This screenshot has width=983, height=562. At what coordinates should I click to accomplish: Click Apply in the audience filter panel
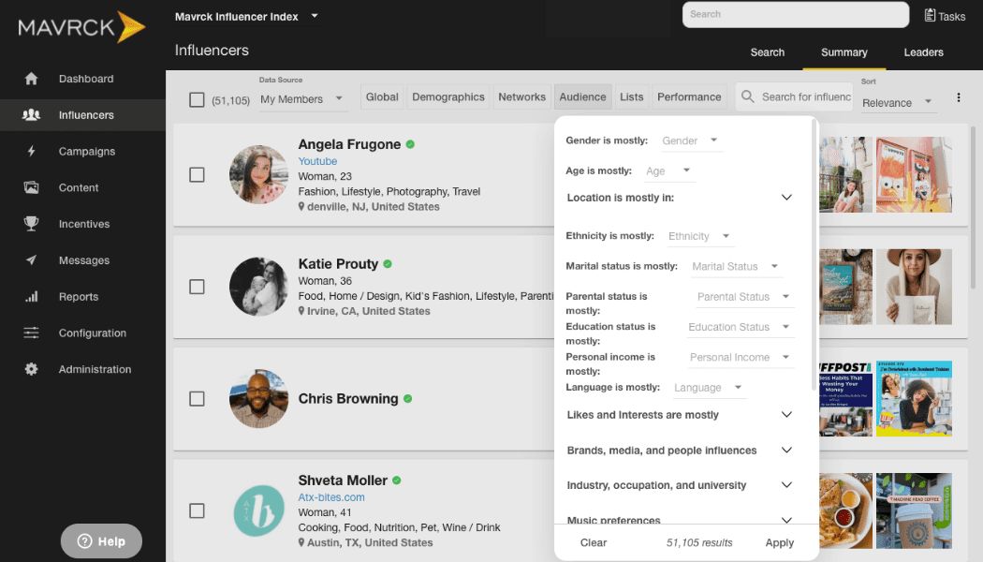[779, 542]
